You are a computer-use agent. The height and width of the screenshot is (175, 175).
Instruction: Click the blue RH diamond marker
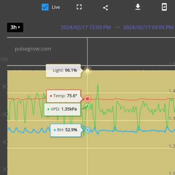[87, 130]
